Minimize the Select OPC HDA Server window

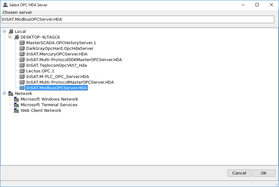coord(243,5)
